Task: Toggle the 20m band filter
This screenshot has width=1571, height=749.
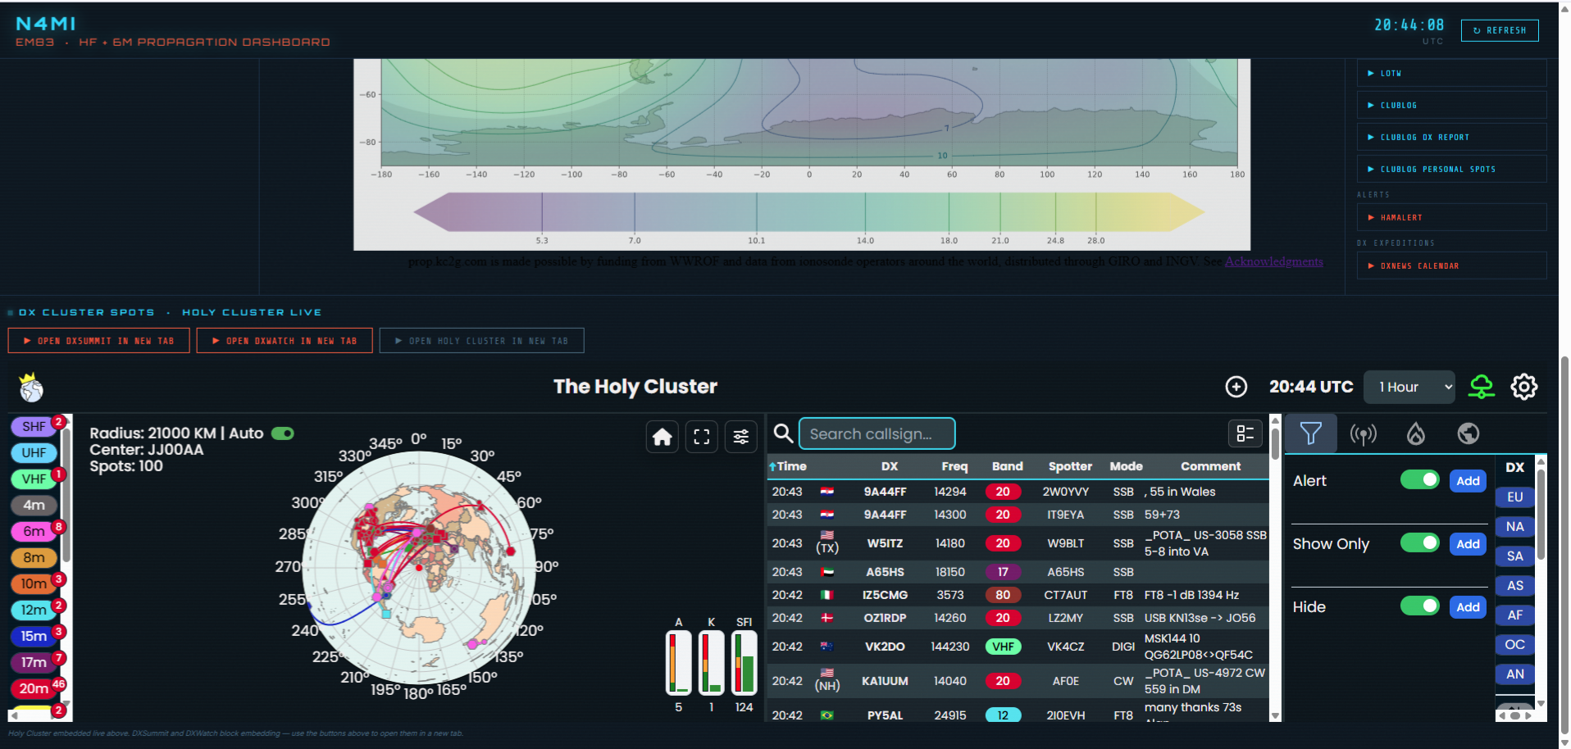Action: pyautogui.click(x=34, y=689)
